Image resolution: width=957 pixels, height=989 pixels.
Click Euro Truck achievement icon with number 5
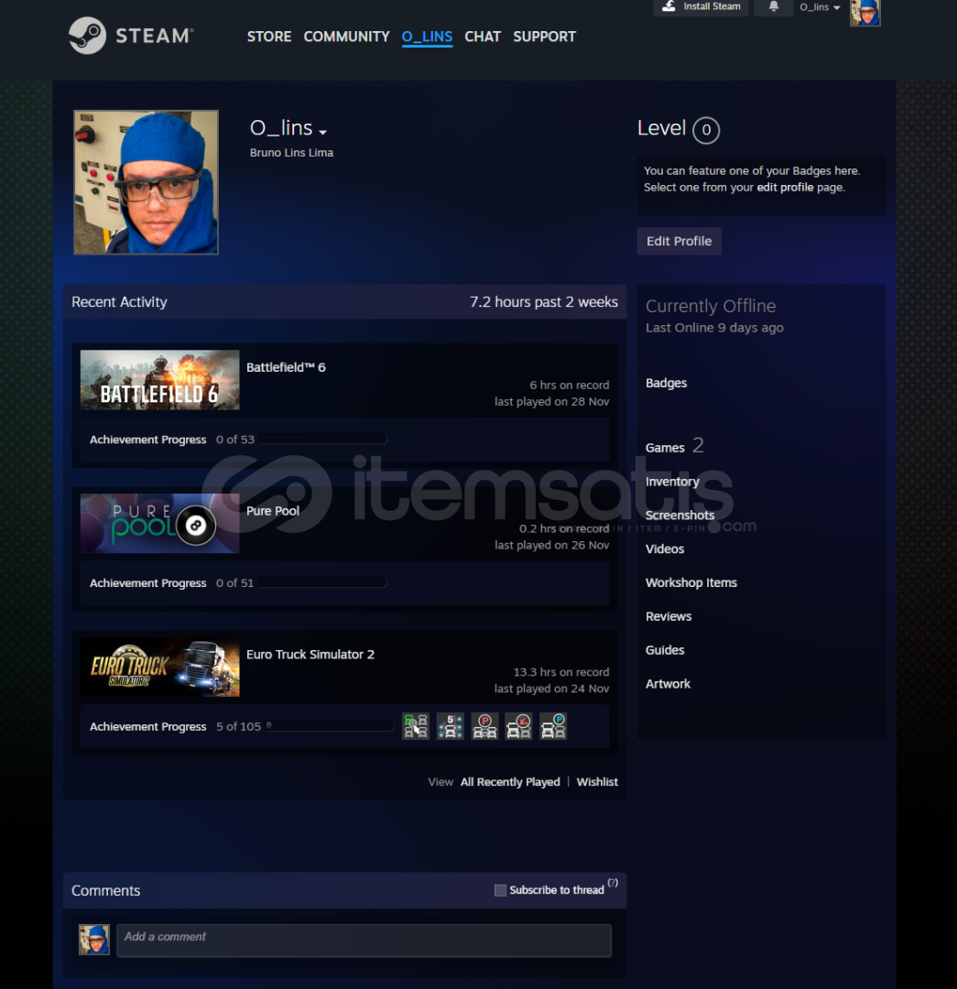pos(451,726)
